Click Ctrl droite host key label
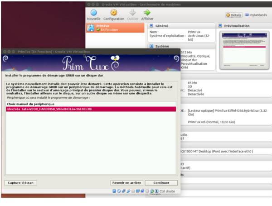This screenshot has width=272, height=206. (167, 191)
